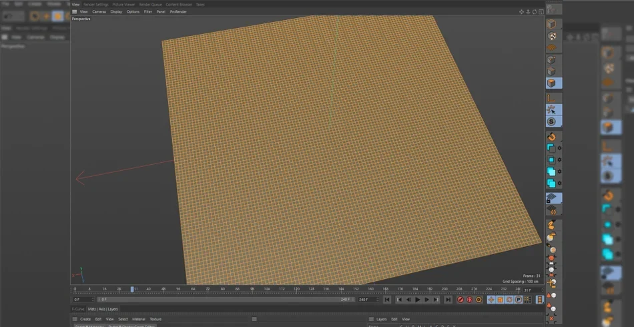
Task: Toggle Rotation keyframe recording
Action: click(509, 300)
